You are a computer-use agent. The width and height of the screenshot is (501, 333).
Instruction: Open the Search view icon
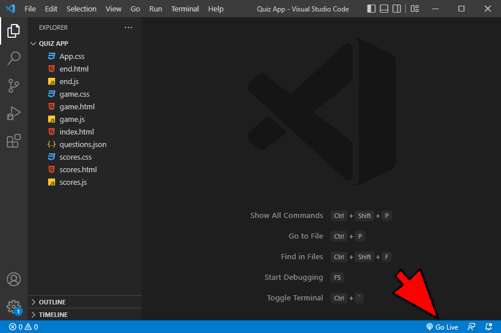pos(13,58)
